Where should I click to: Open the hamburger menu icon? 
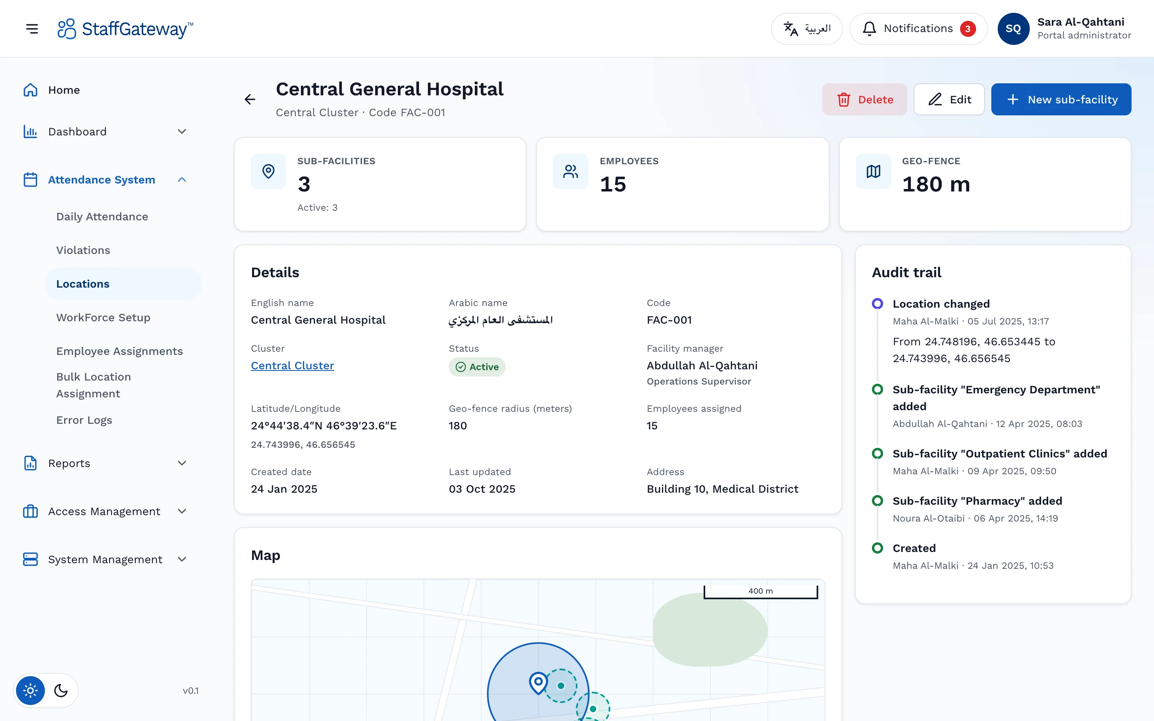[32, 28]
